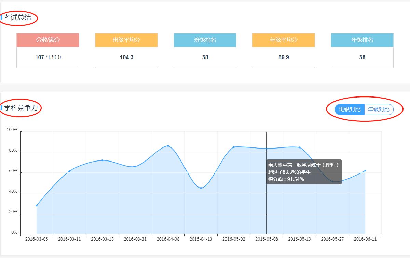
Task: Click the highlighted 2016-05-08 data point
Action: point(266,149)
